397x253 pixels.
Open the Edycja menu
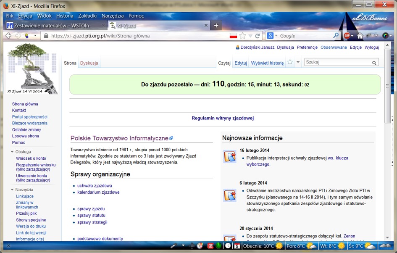[x=25, y=16]
